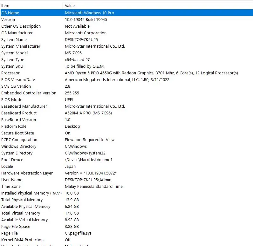Select the Platform Role row
Viewport: 253px width, 246px height.
[x=126, y=126]
